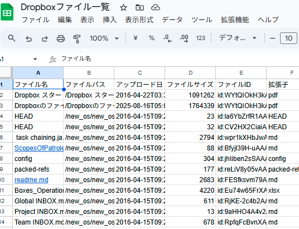The width and height of the screenshot is (299, 229).
Task: Open the 挿入 menu
Action: [x=110, y=20]
